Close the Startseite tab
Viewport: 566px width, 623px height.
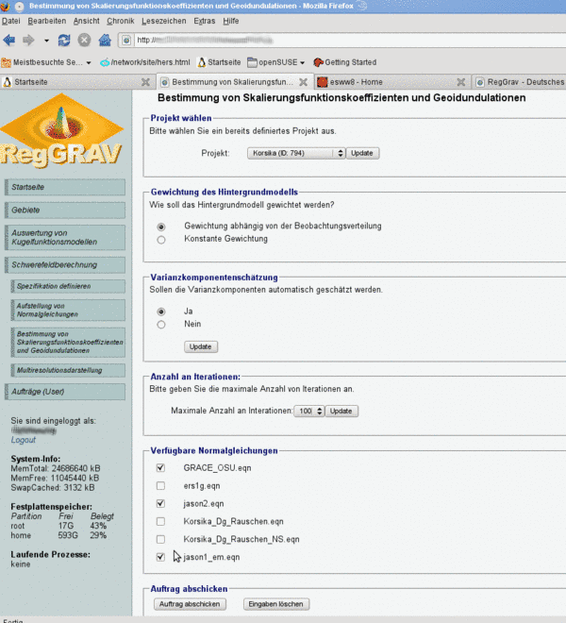(146, 82)
